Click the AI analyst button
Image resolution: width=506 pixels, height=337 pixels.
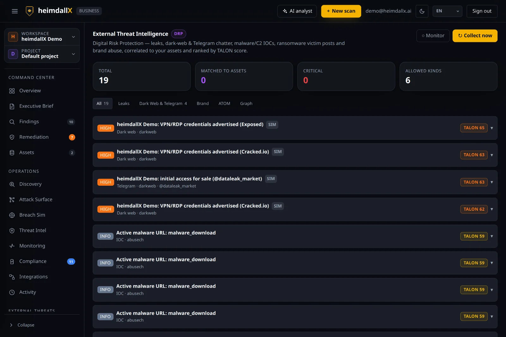(297, 11)
